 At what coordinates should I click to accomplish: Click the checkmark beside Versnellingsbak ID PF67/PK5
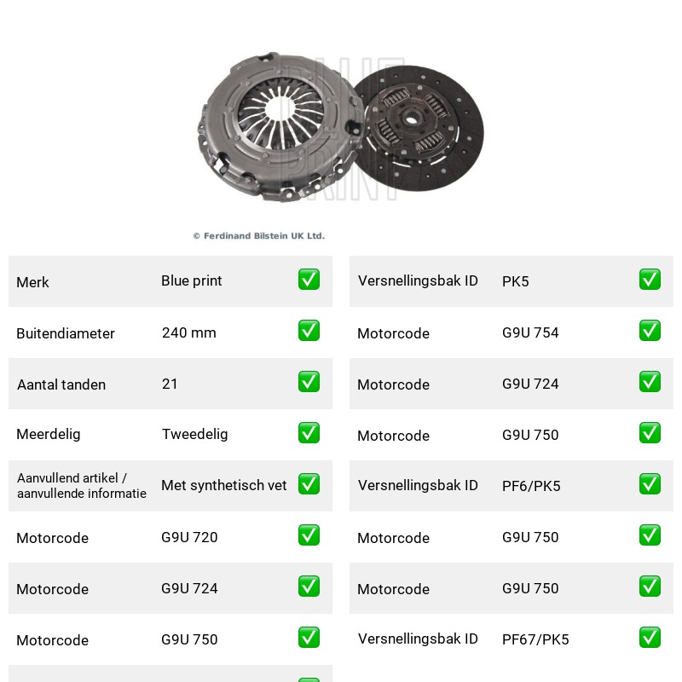[650, 638]
